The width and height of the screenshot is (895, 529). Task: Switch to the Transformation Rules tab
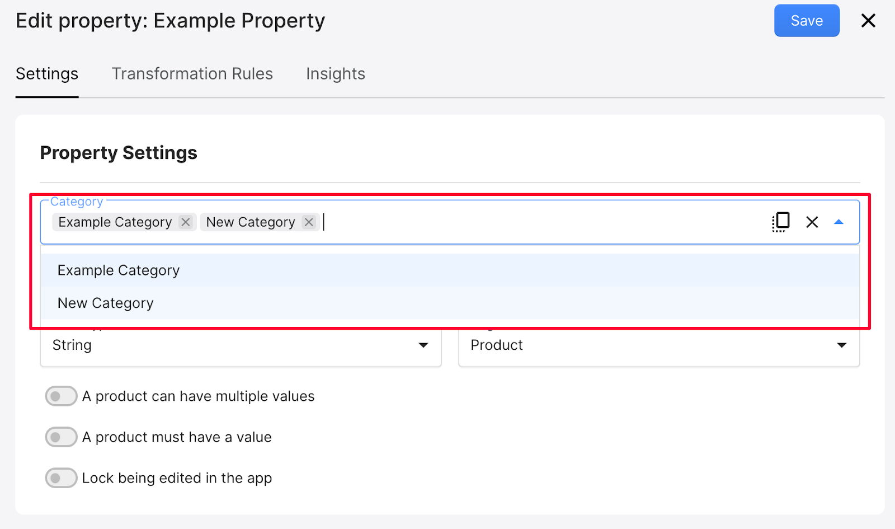tap(192, 74)
